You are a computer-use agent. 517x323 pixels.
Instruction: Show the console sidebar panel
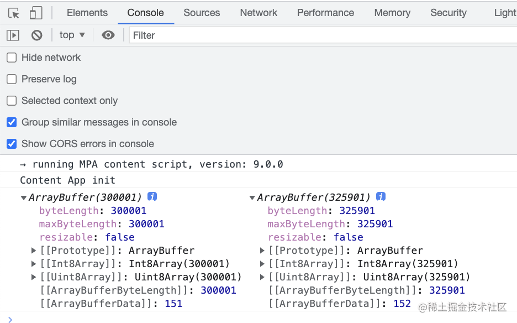click(13, 35)
